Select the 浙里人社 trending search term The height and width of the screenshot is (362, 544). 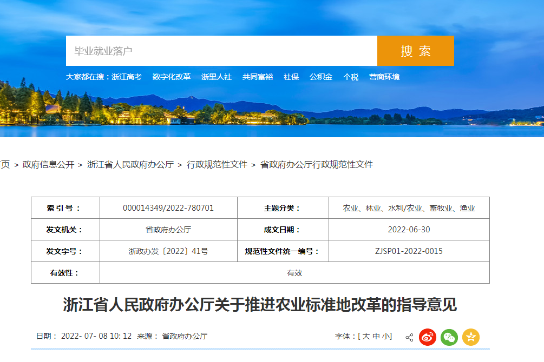pos(217,77)
